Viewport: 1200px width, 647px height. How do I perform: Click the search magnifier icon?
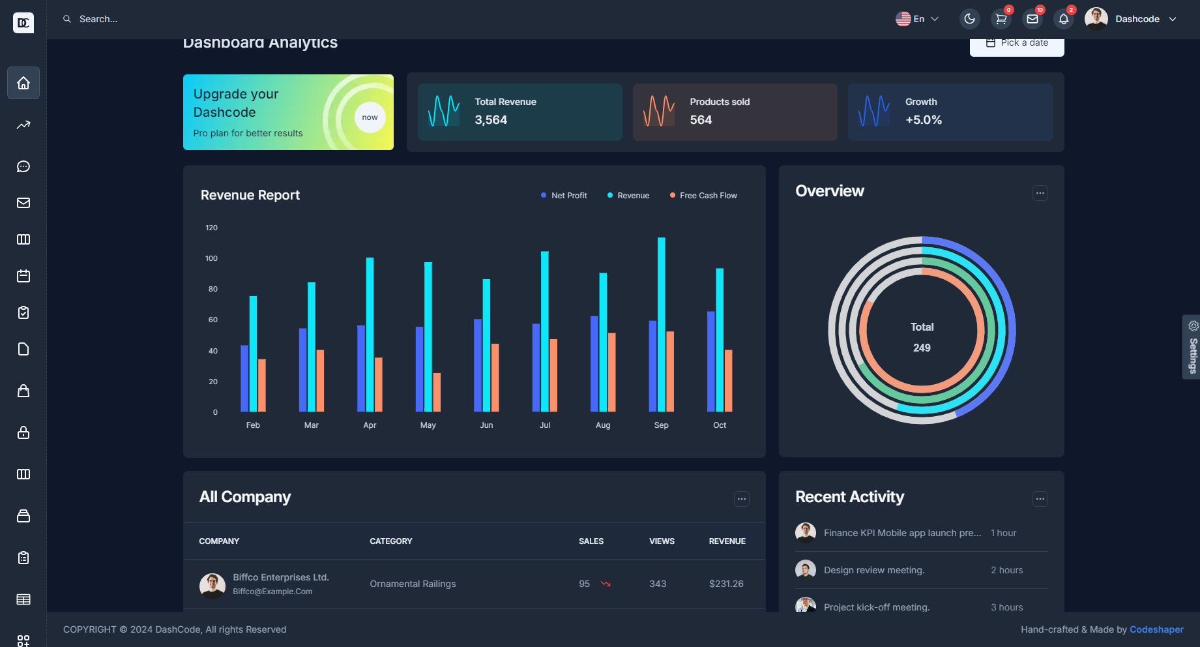(67, 19)
